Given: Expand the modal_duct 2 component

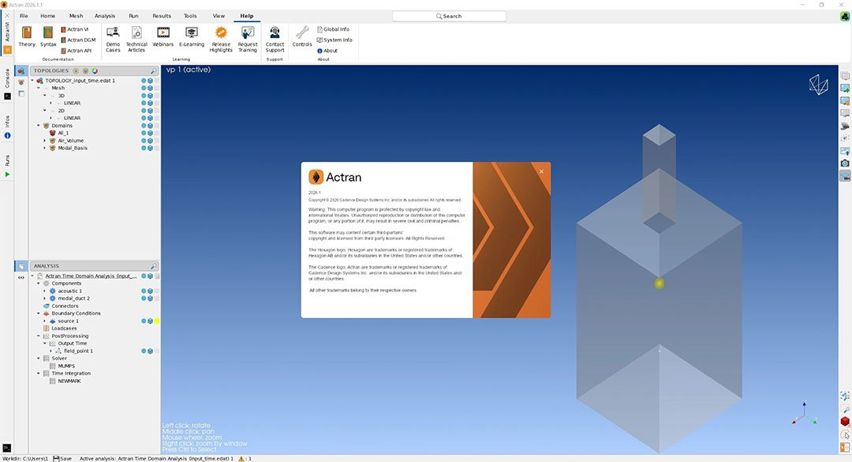Looking at the screenshot, I should (x=45, y=299).
